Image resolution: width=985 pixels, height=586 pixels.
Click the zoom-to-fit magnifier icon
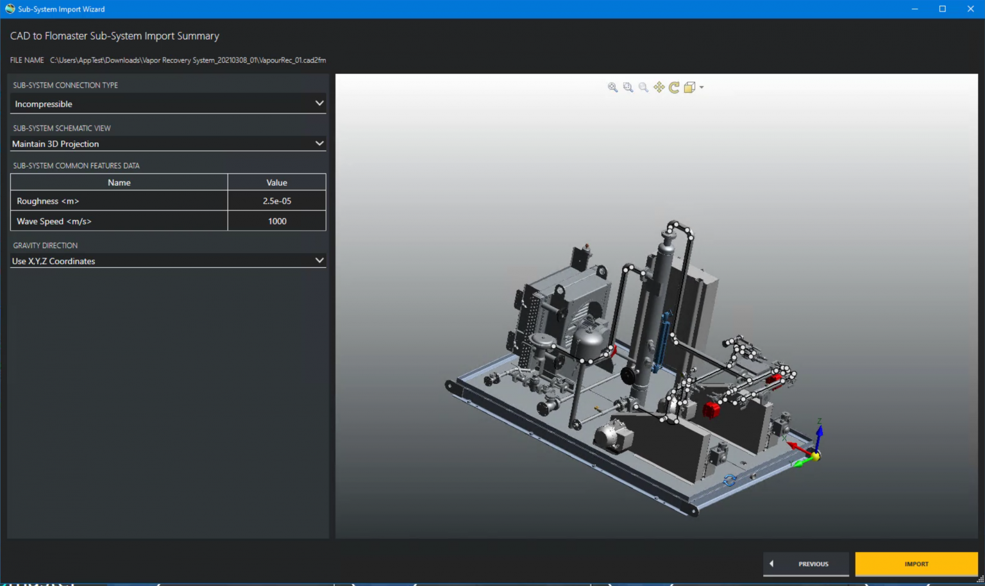(612, 87)
